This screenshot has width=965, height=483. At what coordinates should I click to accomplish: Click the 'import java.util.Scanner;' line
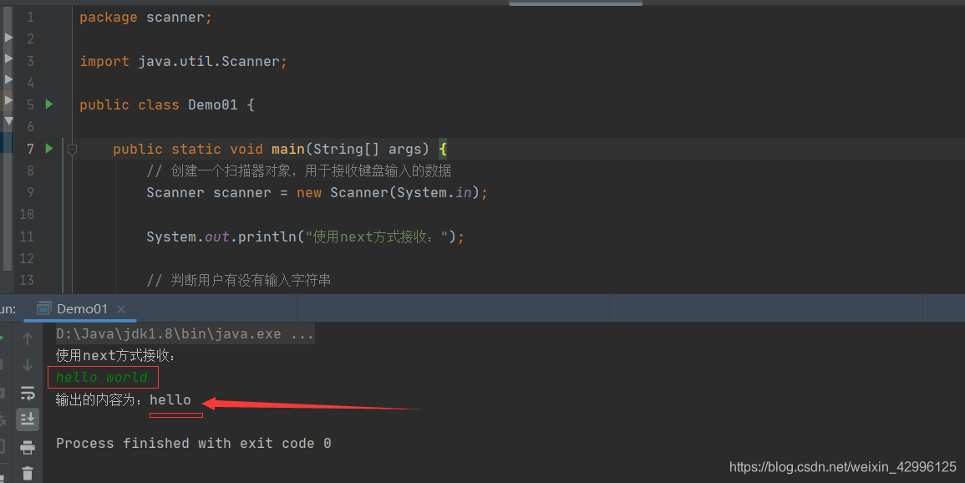pos(184,61)
